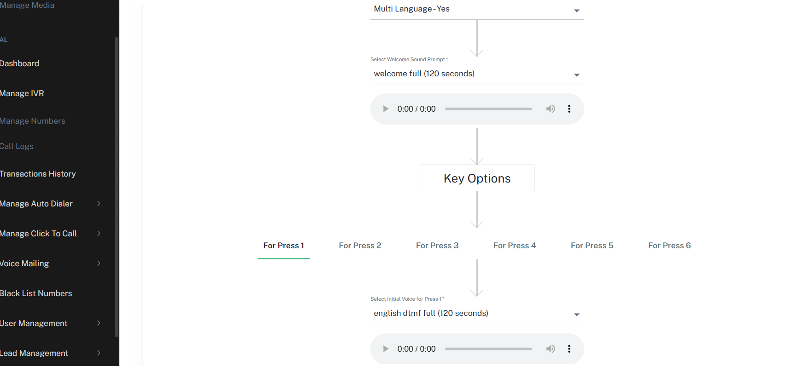Screen dimensions: 809x366
Task: Expand the Manage Auto Dialer submenu chevron
Action: [99, 203]
